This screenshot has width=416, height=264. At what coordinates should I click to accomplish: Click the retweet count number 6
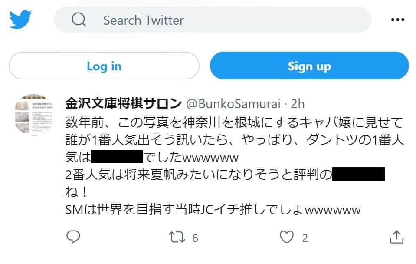[x=195, y=238]
